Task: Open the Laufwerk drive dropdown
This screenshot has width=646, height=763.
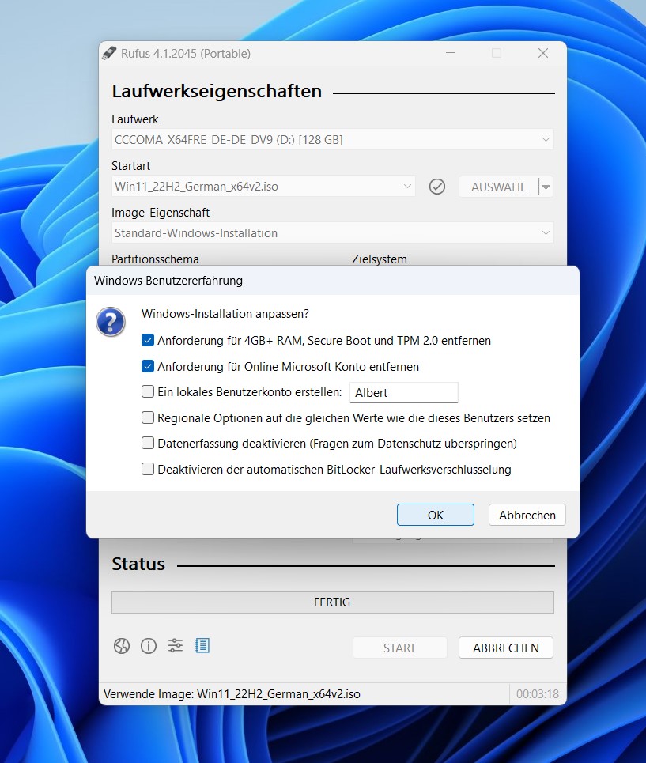Action: coord(333,140)
